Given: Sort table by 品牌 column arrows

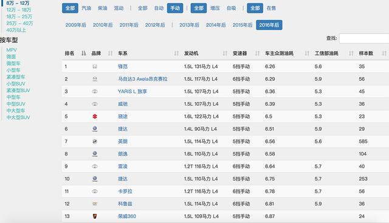Looking at the screenshot, I should (111, 53).
